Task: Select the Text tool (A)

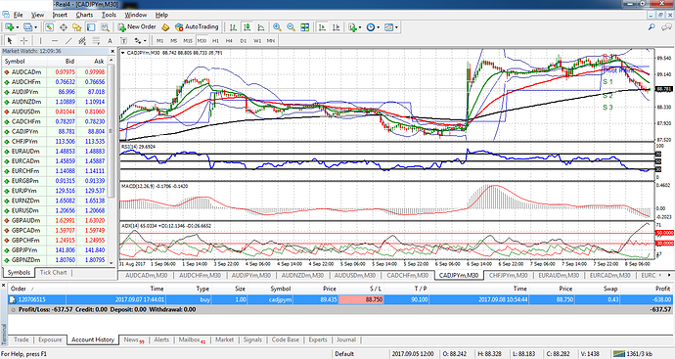Action: tap(110, 41)
